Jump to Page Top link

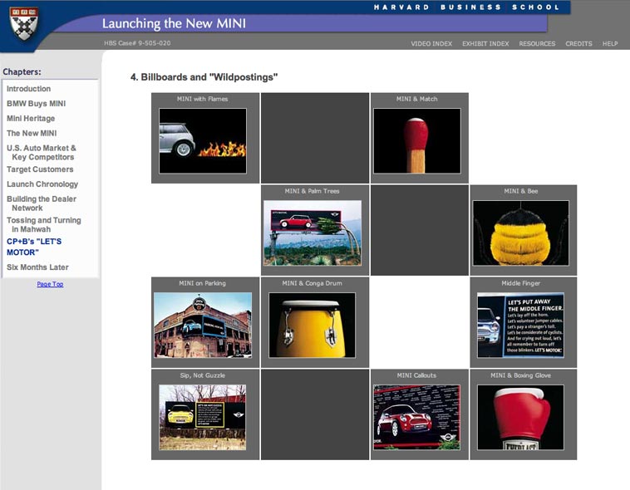(x=50, y=284)
